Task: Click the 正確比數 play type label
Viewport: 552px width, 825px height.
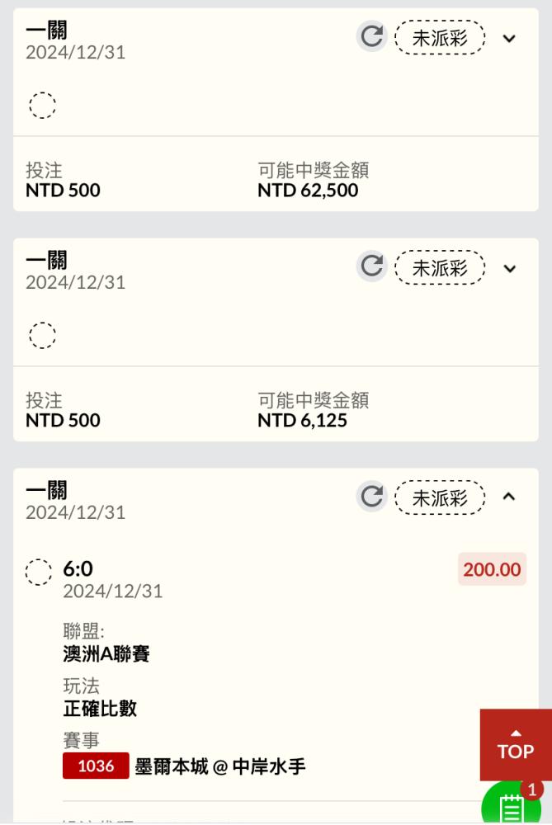Action: tap(100, 709)
